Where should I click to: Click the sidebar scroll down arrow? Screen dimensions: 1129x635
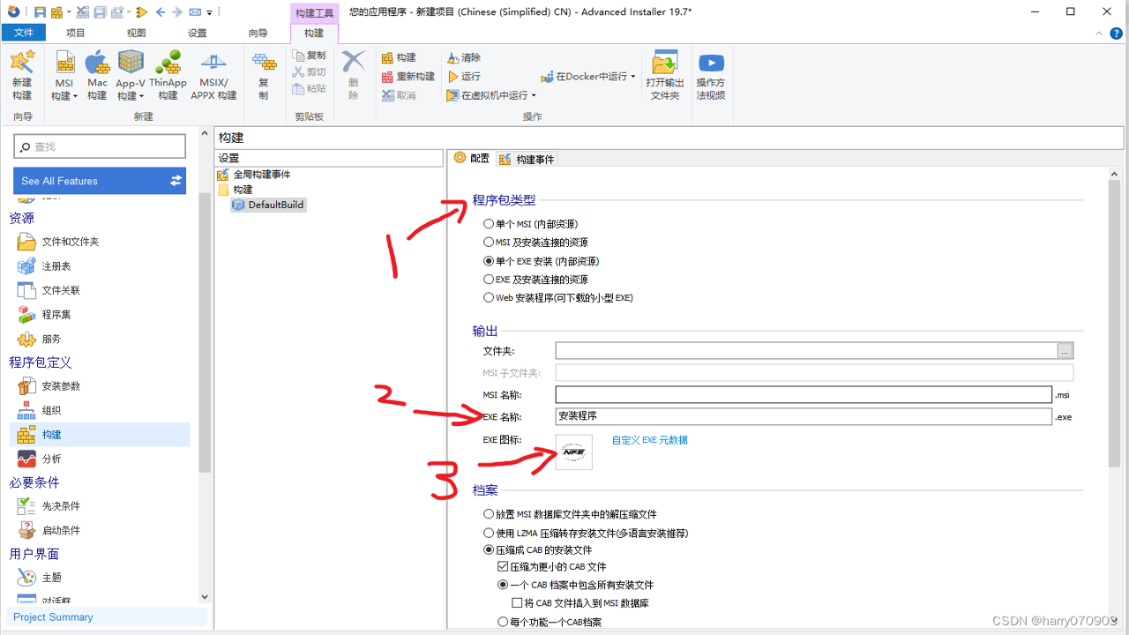pos(205,597)
